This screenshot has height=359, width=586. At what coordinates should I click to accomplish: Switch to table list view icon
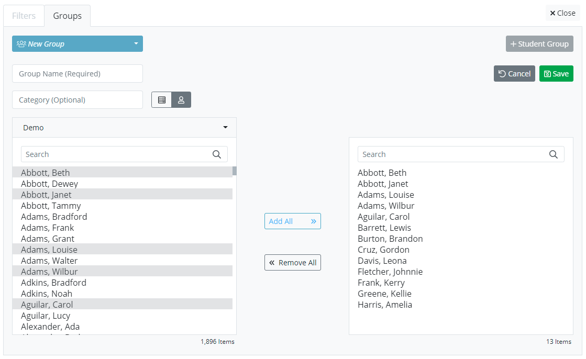[x=162, y=100]
